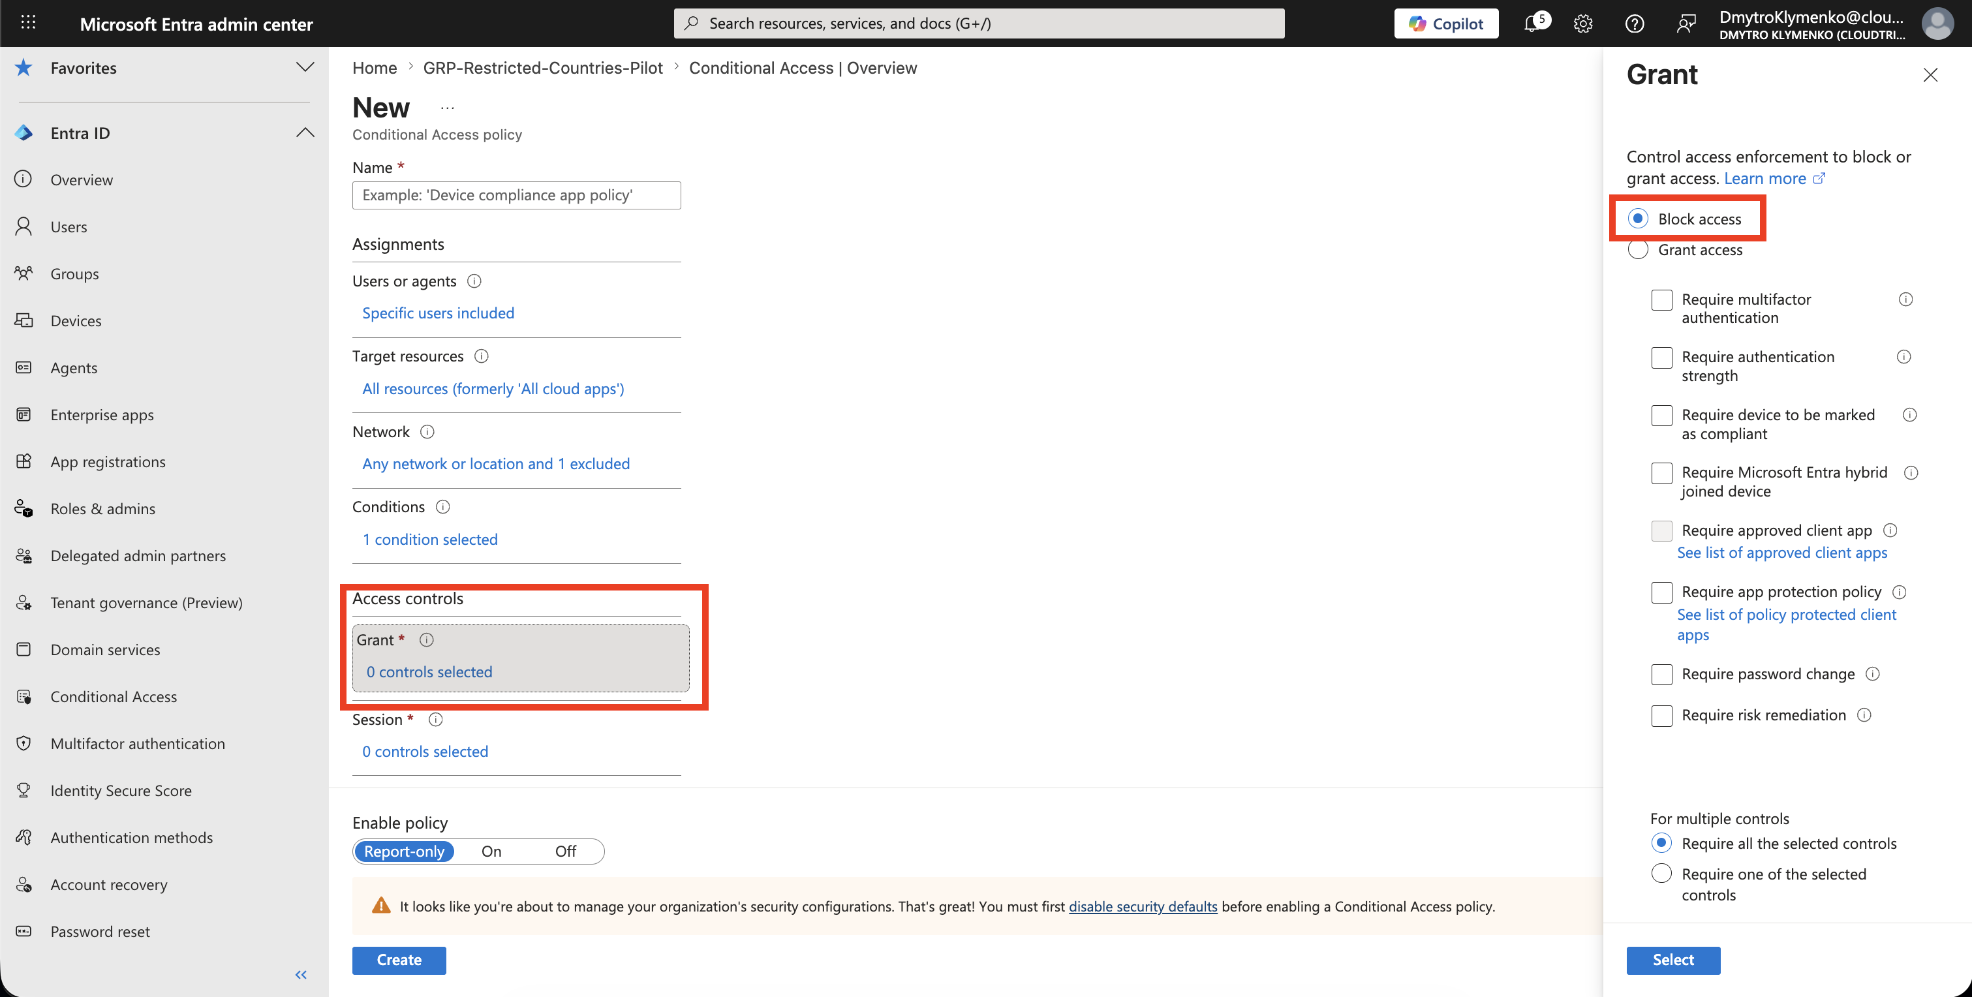
Task: Focus the search resources box
Action: (x=978, y=23)
